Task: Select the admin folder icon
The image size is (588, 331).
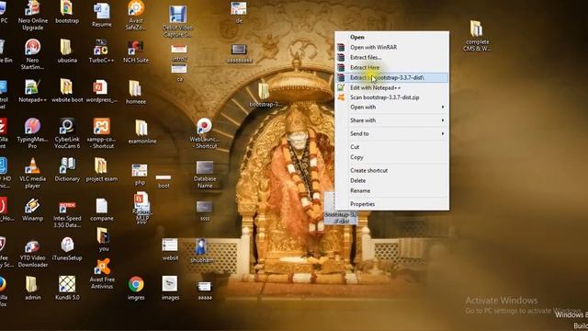Action: 33,288
